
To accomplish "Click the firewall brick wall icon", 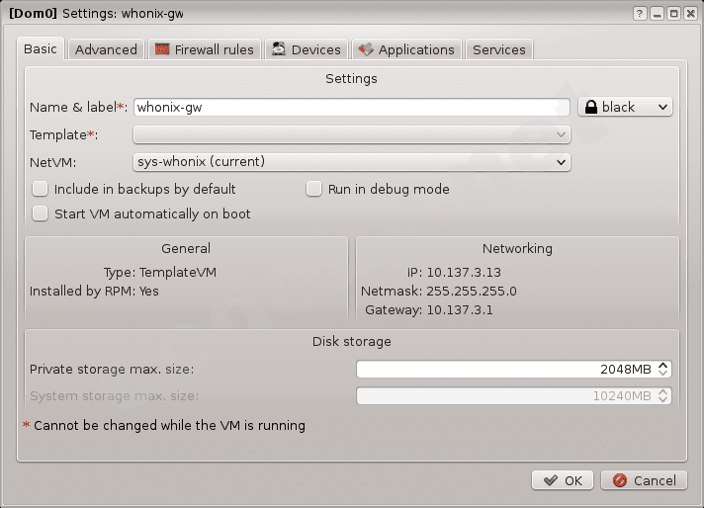I will [162, 49].
